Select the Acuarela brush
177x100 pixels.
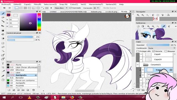22,86
